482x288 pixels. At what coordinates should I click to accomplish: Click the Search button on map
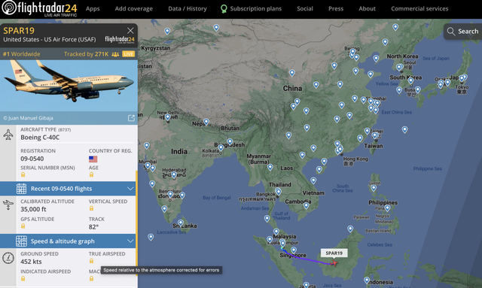(x=462, y=32)
